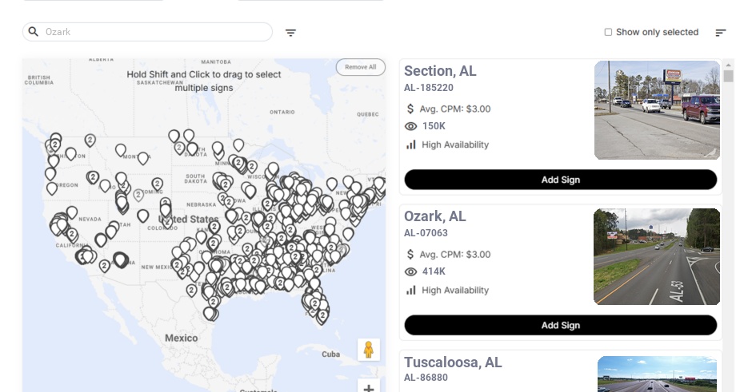The width and height of the screenshot is (736, 392).
Task: Open the Tuscaloosa, AL highway photo
Action: click(x=657, y=374)
